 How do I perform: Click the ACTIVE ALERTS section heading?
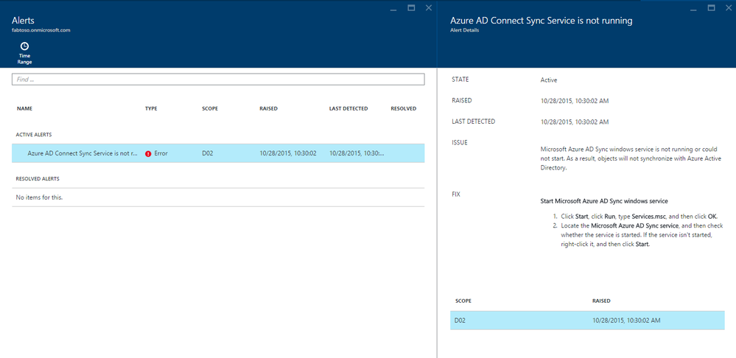(x=33, y=135)
